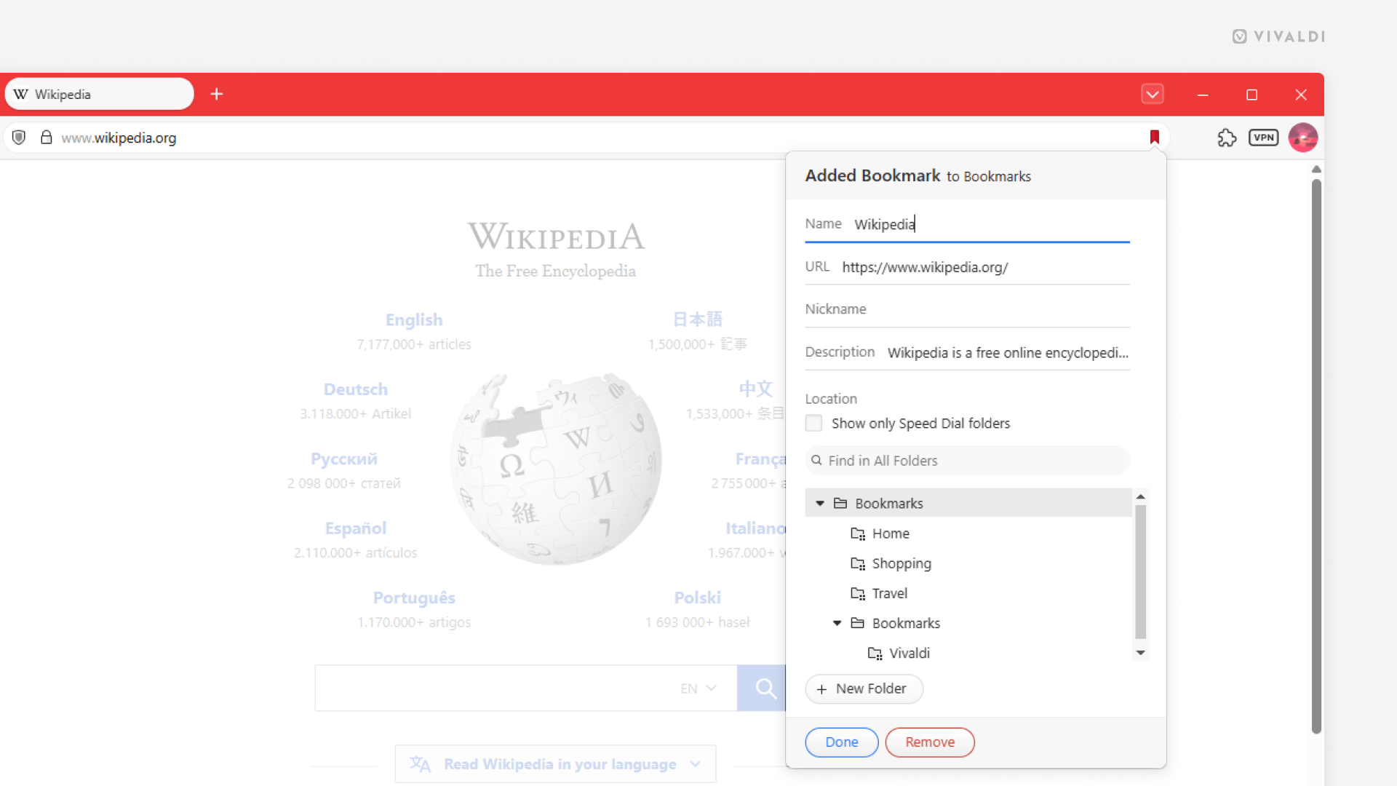The height and width of the screenshot is (786, 1397).
Task: Collapse the top-level Bookmarks folder
Action: coord(820,503)
